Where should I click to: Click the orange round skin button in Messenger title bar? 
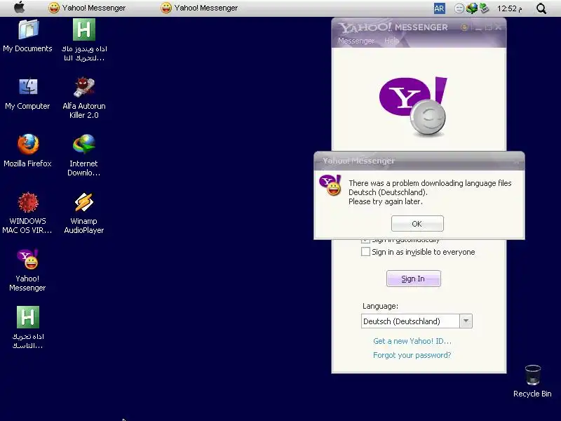click(464, 27)
